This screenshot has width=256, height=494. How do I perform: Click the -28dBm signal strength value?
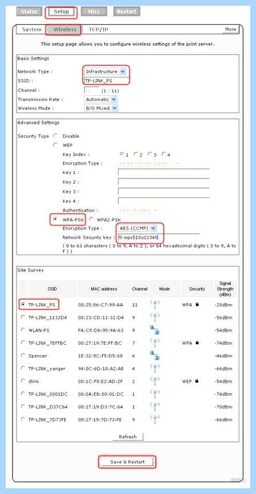point(223,305)
